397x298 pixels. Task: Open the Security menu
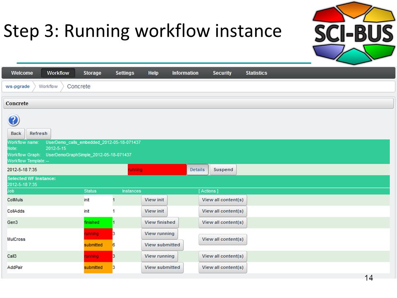pos(222,73)
